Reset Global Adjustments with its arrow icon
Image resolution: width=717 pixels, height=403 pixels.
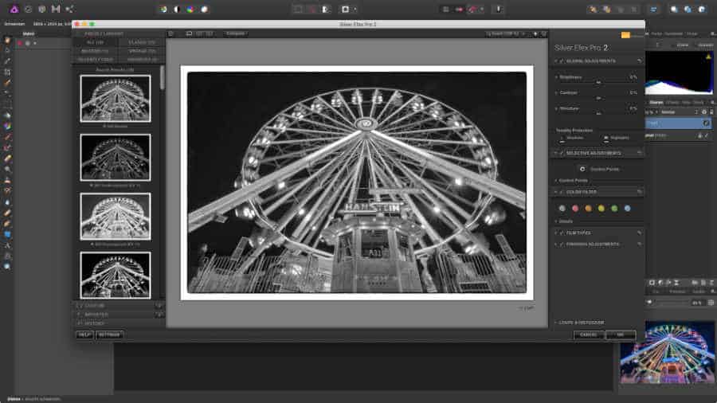point(639,61)
